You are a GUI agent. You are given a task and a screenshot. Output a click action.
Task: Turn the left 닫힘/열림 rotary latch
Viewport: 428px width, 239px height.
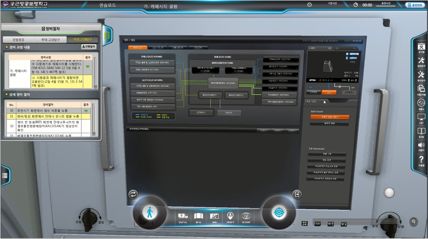(x=87, y=216)
